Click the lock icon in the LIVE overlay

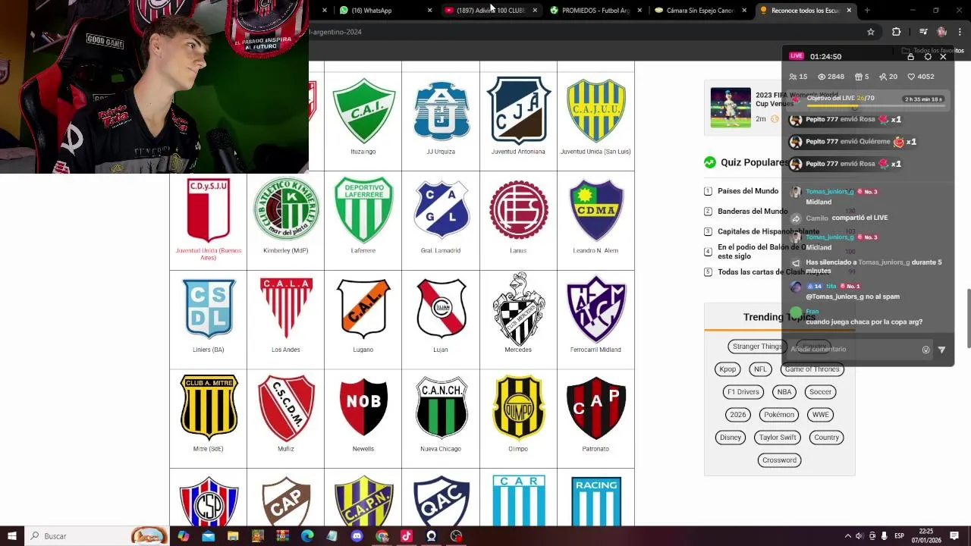point(910,57)
